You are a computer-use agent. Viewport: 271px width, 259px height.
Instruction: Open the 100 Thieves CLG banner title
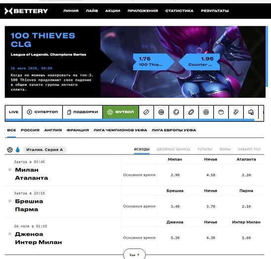tap(43, 40)
